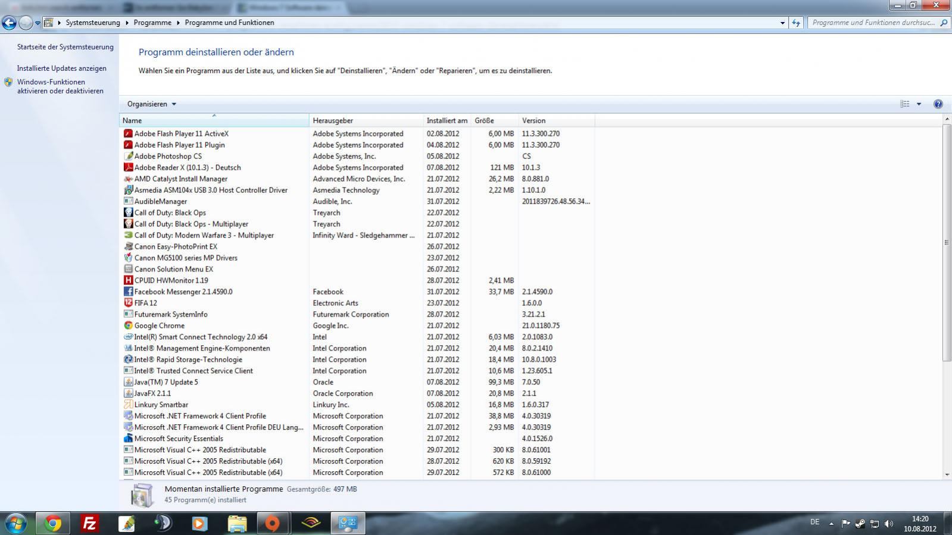Click the Linkury Smartbar icon

click(128, 405)
